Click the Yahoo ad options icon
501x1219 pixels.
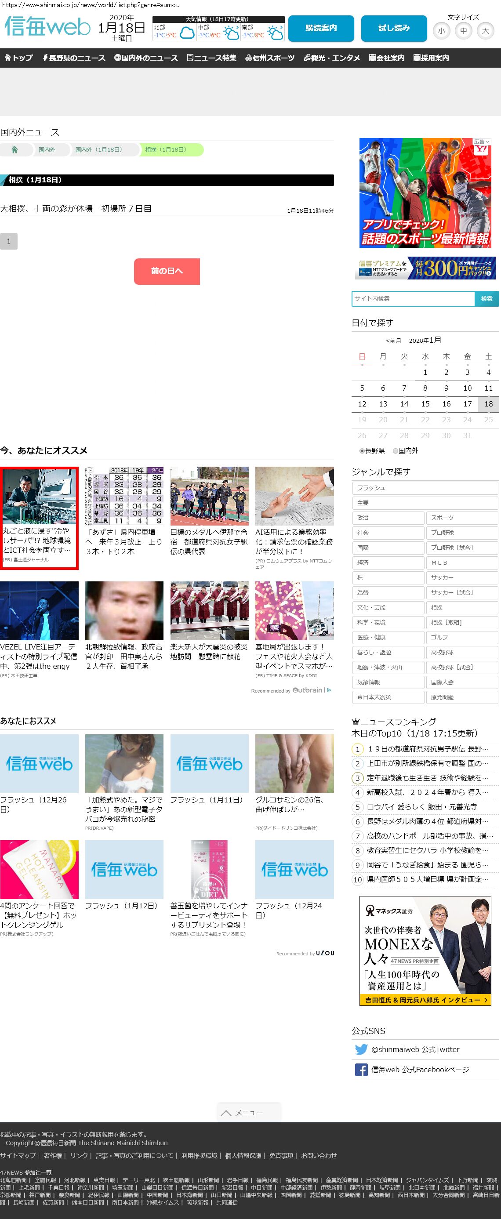483,141
